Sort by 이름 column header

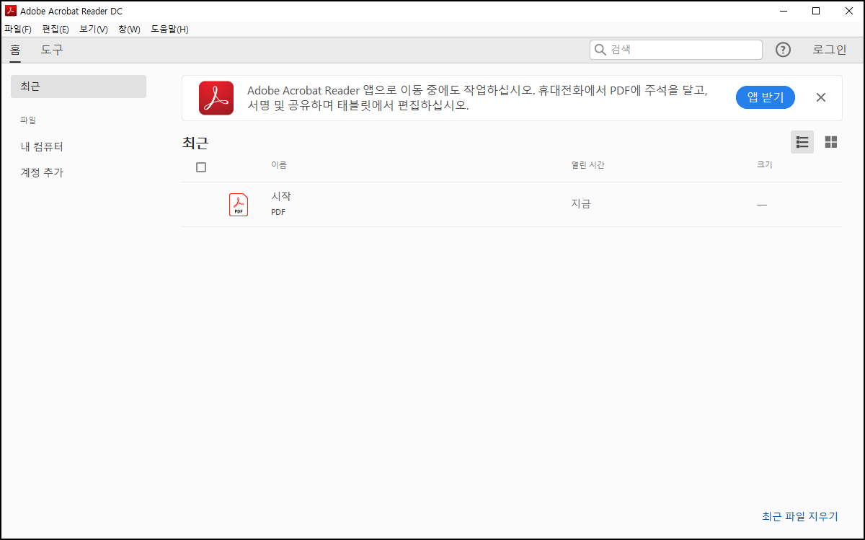pos(279,165)
